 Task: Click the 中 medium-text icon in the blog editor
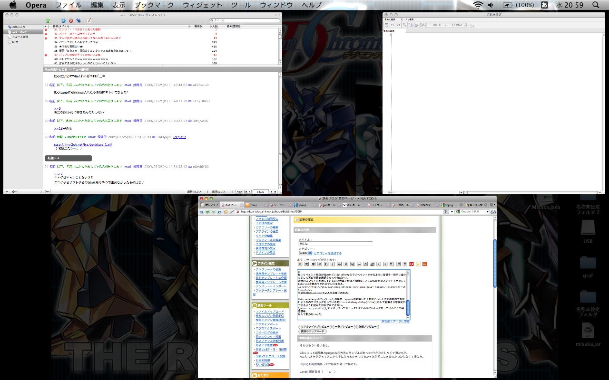(314, 264)
